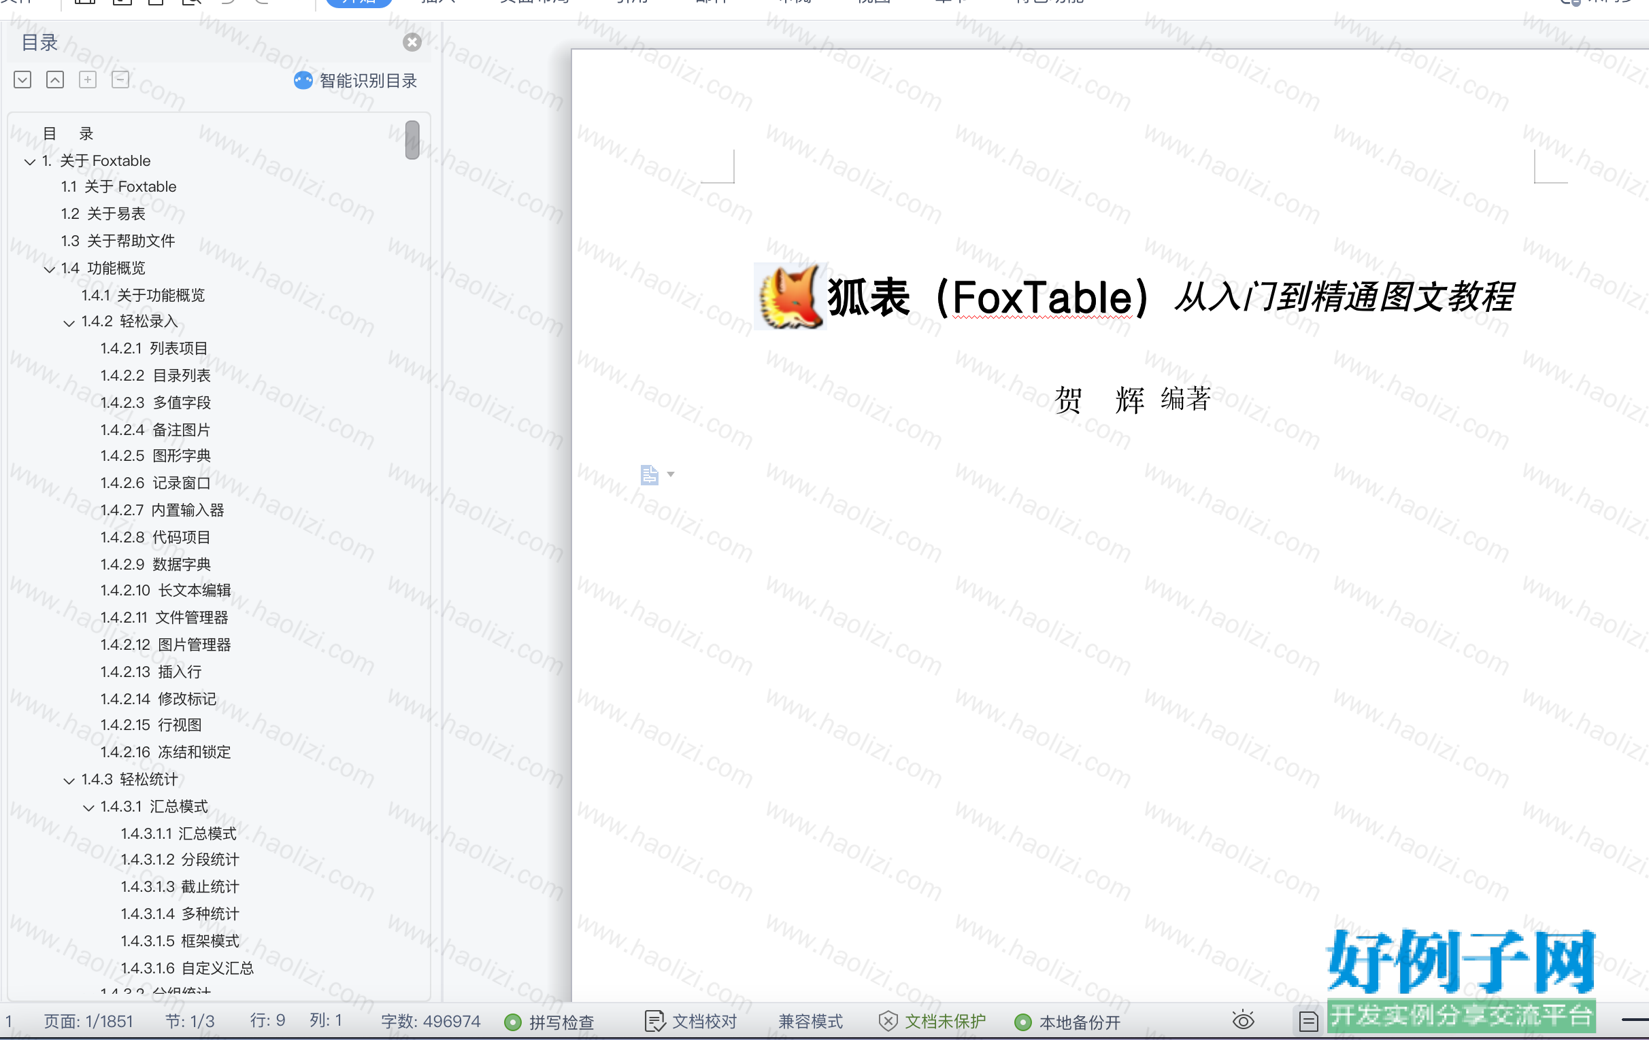Click the paste options icon in the document
The width and height of the screenshot is (1649, 1040).
649,475
